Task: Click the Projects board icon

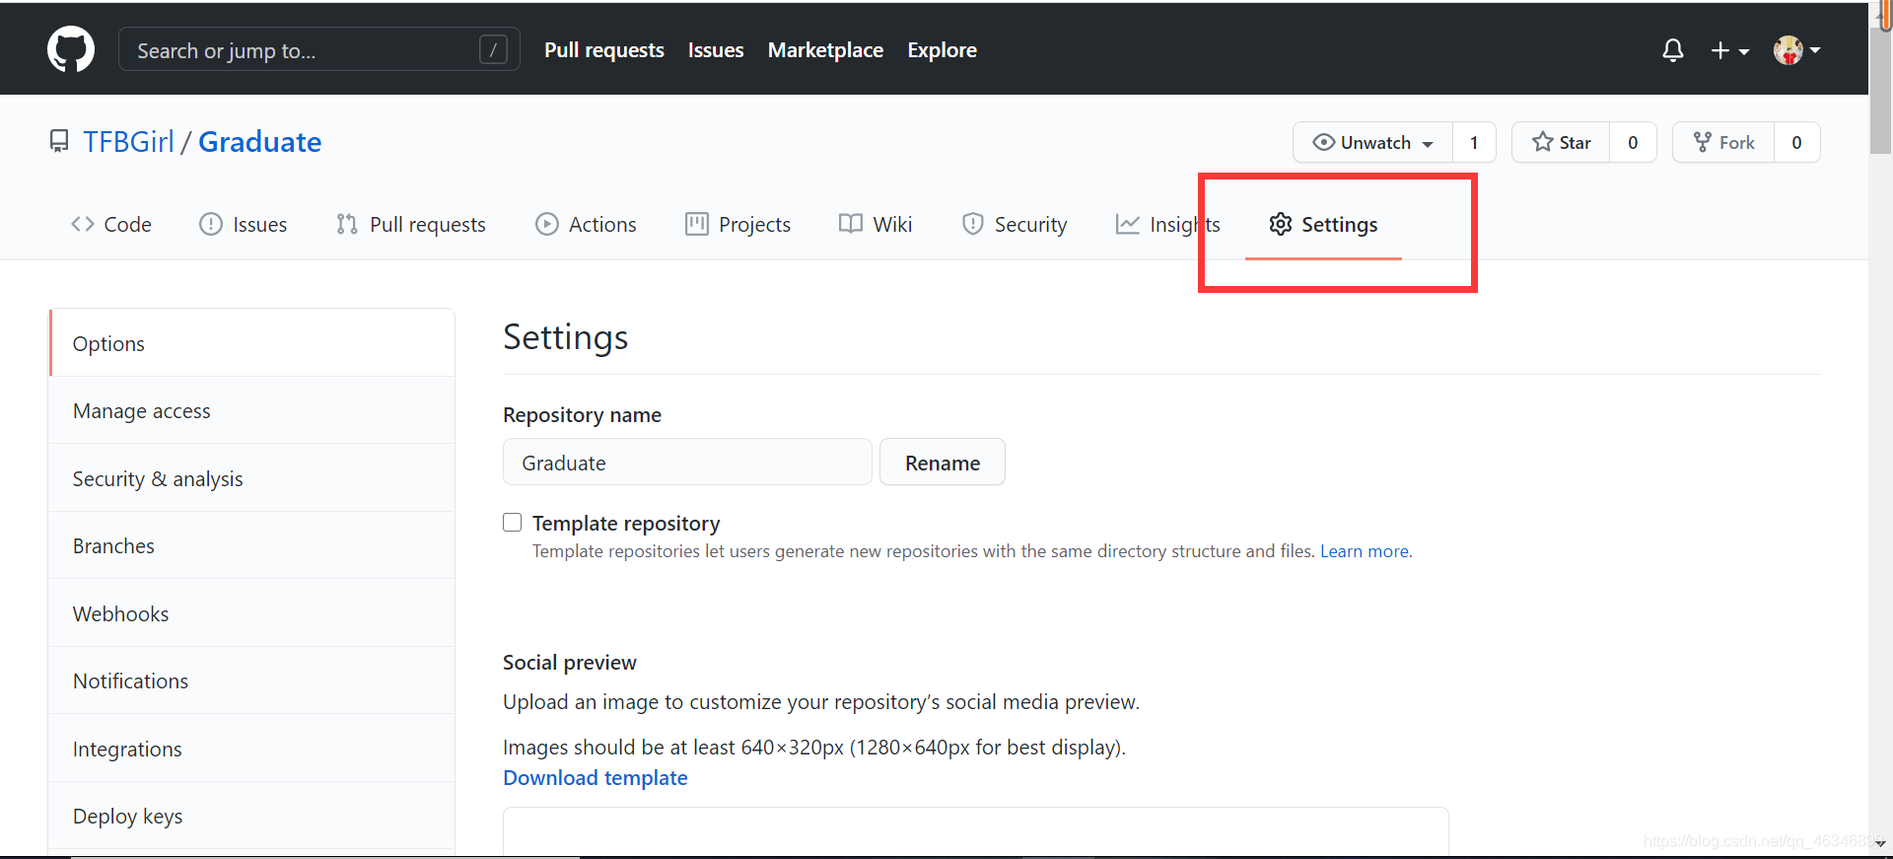Action: pos(697,224)
